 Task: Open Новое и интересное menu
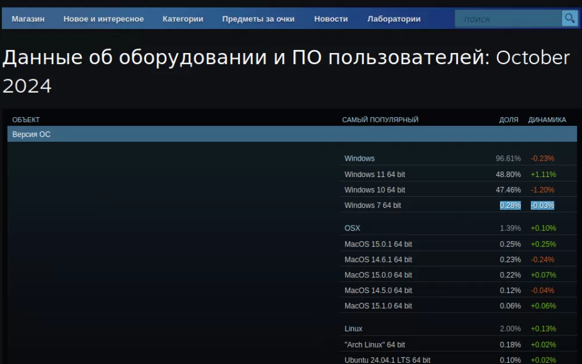pyautogui.click(x=104, y=19)
